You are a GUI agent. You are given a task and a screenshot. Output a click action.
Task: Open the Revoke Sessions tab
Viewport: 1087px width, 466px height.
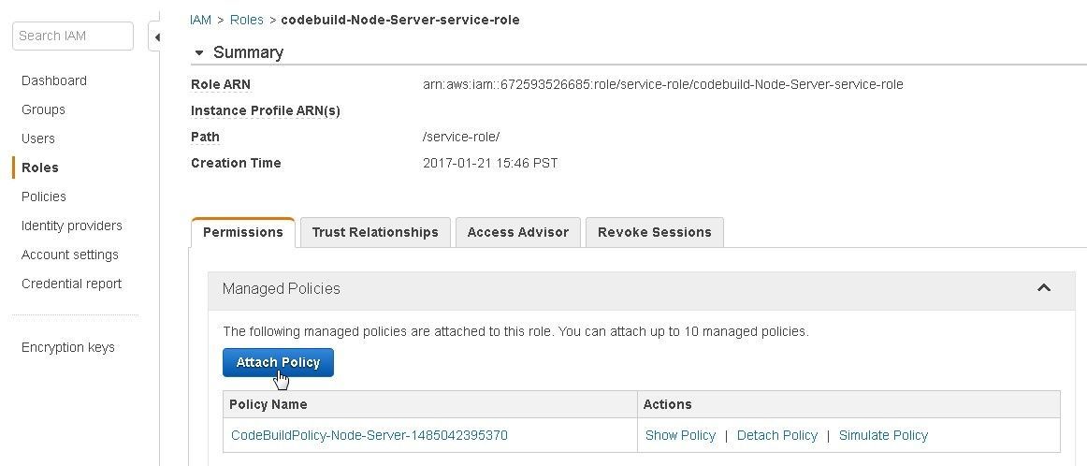pos(655,232)
